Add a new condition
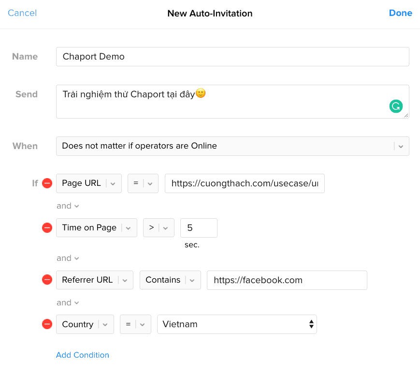This screenshot has width=420, height=378. (x=83, y=355)
